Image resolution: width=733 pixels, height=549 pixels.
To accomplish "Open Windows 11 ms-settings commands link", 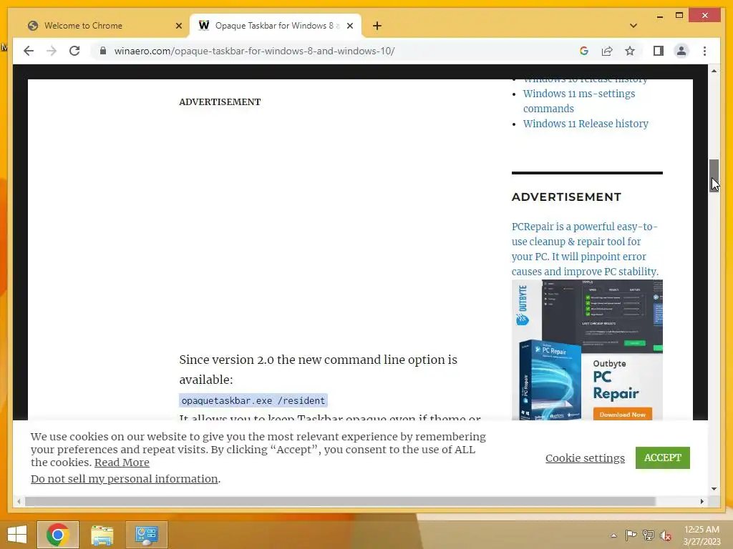I will [x=578, y=101].
